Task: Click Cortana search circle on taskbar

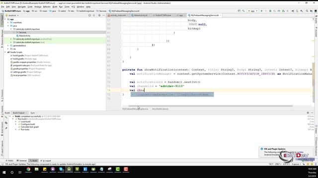Action: (x=12, y=172)
